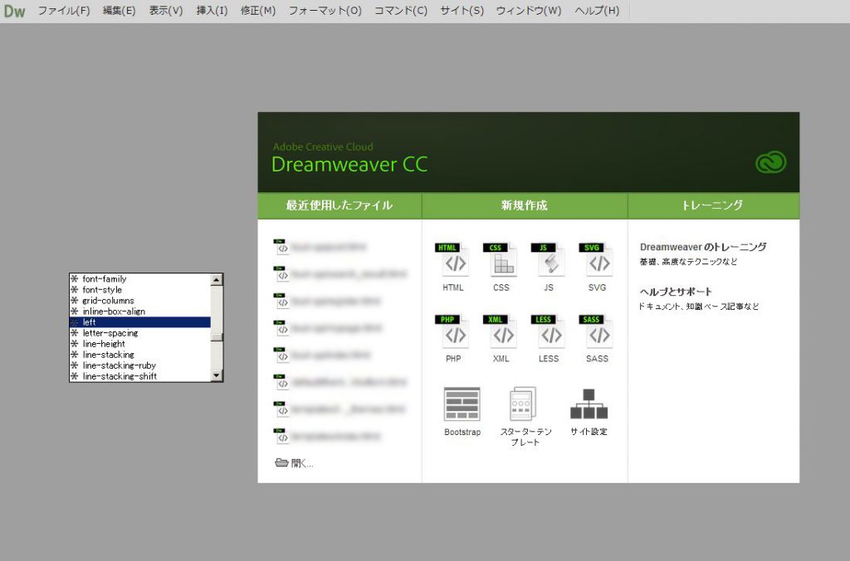This screenshot has height=561, width=850.
Task: Click the Dw application logo
Action: (x=14, y=11)
